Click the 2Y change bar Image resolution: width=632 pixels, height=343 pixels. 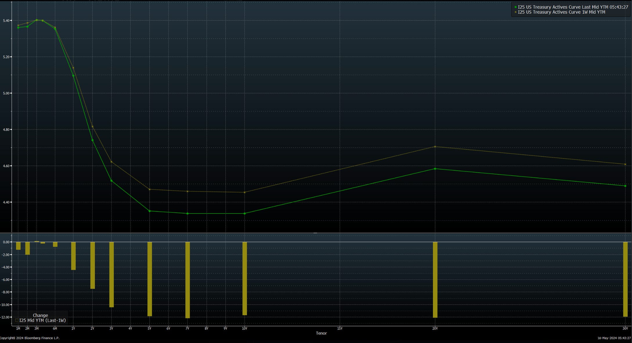tap(93, 265)
